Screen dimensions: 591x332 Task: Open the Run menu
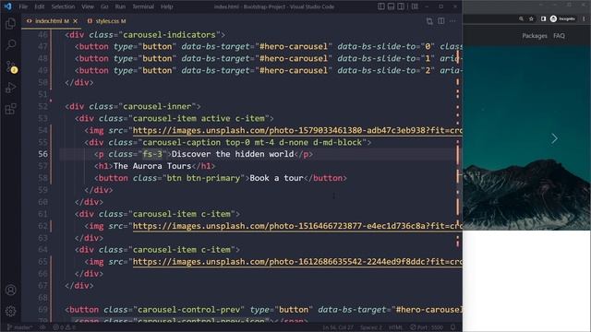(x=120, y=6)
